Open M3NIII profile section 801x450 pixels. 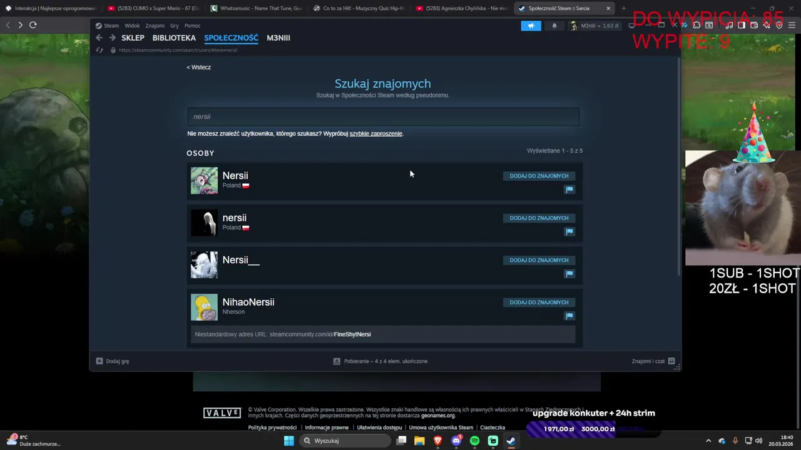(278, 37)
